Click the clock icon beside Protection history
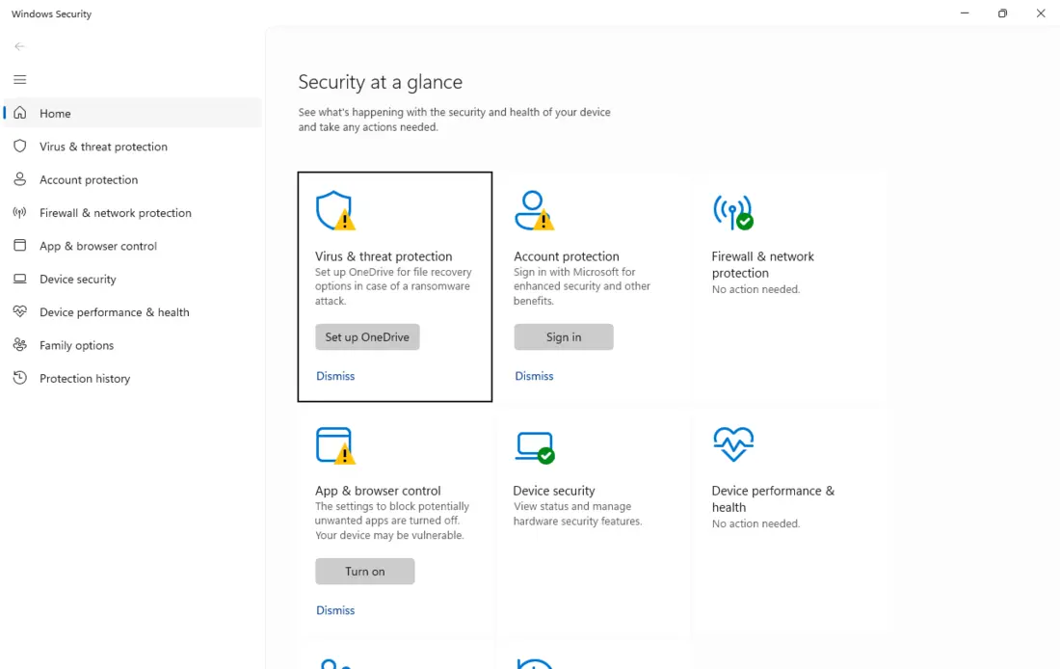Screen dimensions: 1060x669 (x=20, y=378)
